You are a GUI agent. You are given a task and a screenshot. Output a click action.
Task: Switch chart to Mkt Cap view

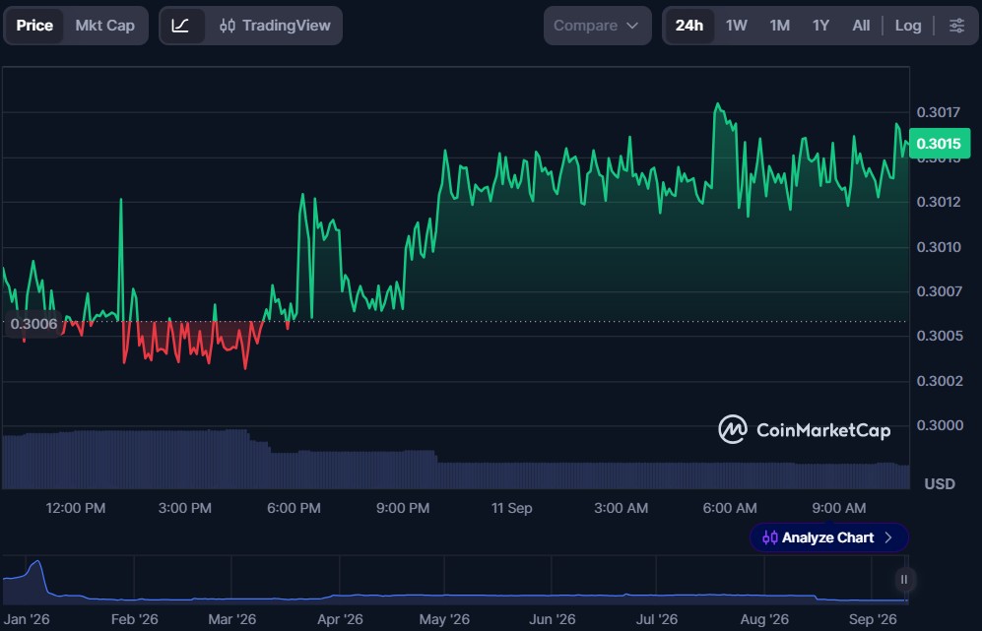pos(104,26)
